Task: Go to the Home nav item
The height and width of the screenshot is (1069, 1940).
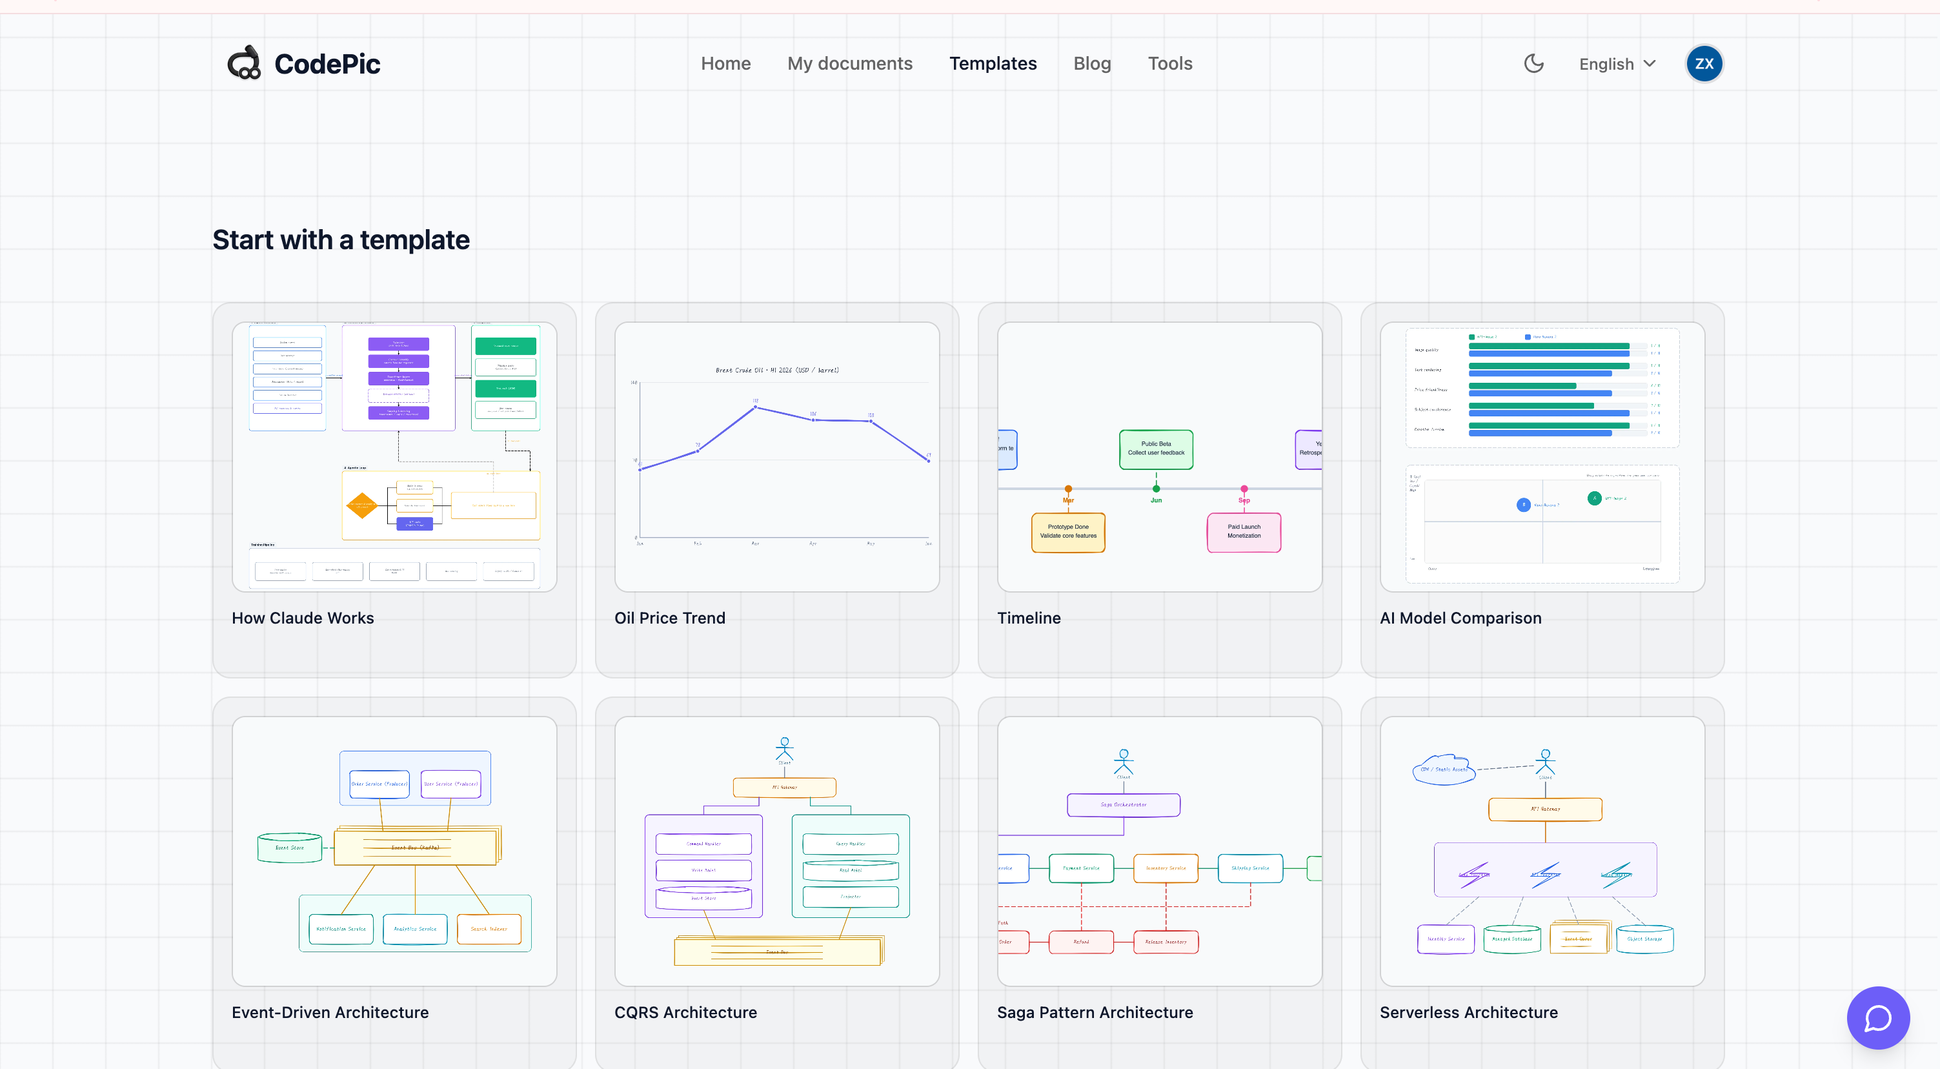Action: tap(725, 63)
